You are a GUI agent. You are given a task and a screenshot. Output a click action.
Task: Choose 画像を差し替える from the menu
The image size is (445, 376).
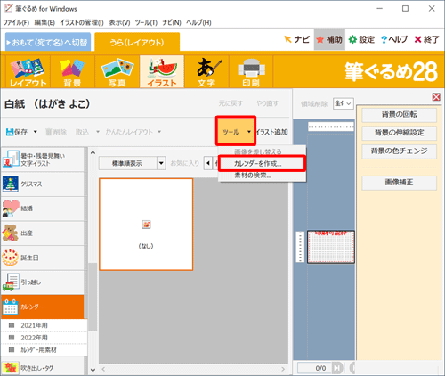(x=262, y=151)
